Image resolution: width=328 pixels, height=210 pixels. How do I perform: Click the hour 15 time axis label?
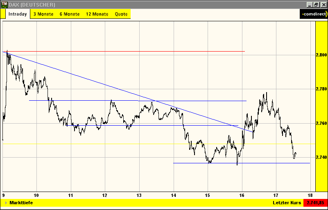click(208, 195)
